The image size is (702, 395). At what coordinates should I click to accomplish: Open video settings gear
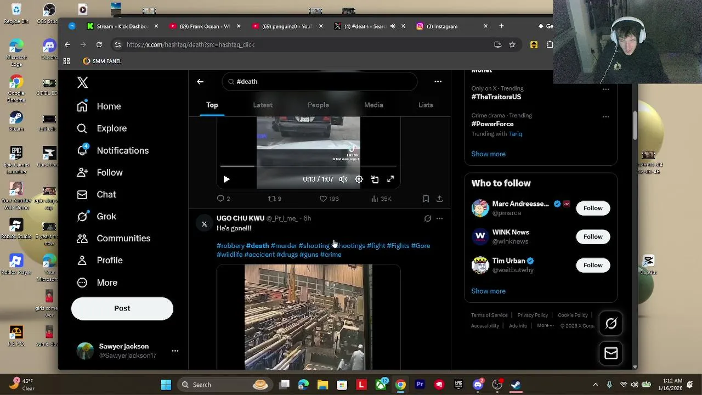pos(359,179)
